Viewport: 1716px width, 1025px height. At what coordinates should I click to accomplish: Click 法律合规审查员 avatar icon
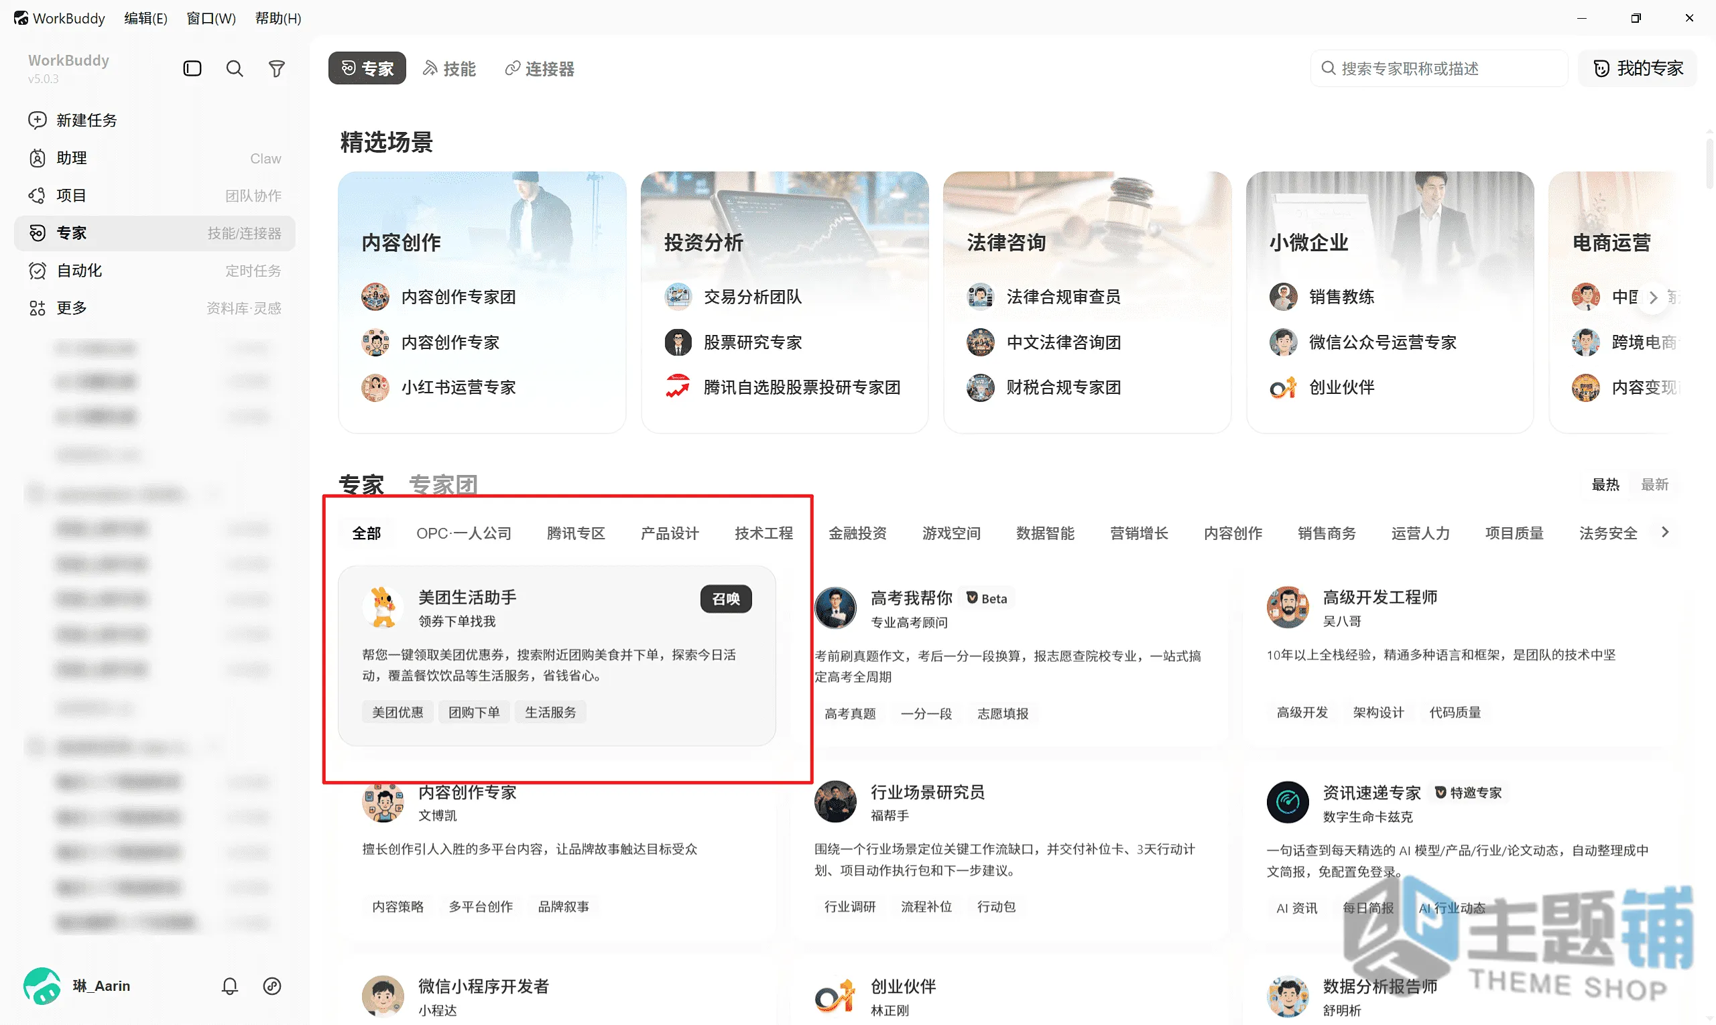981,297
